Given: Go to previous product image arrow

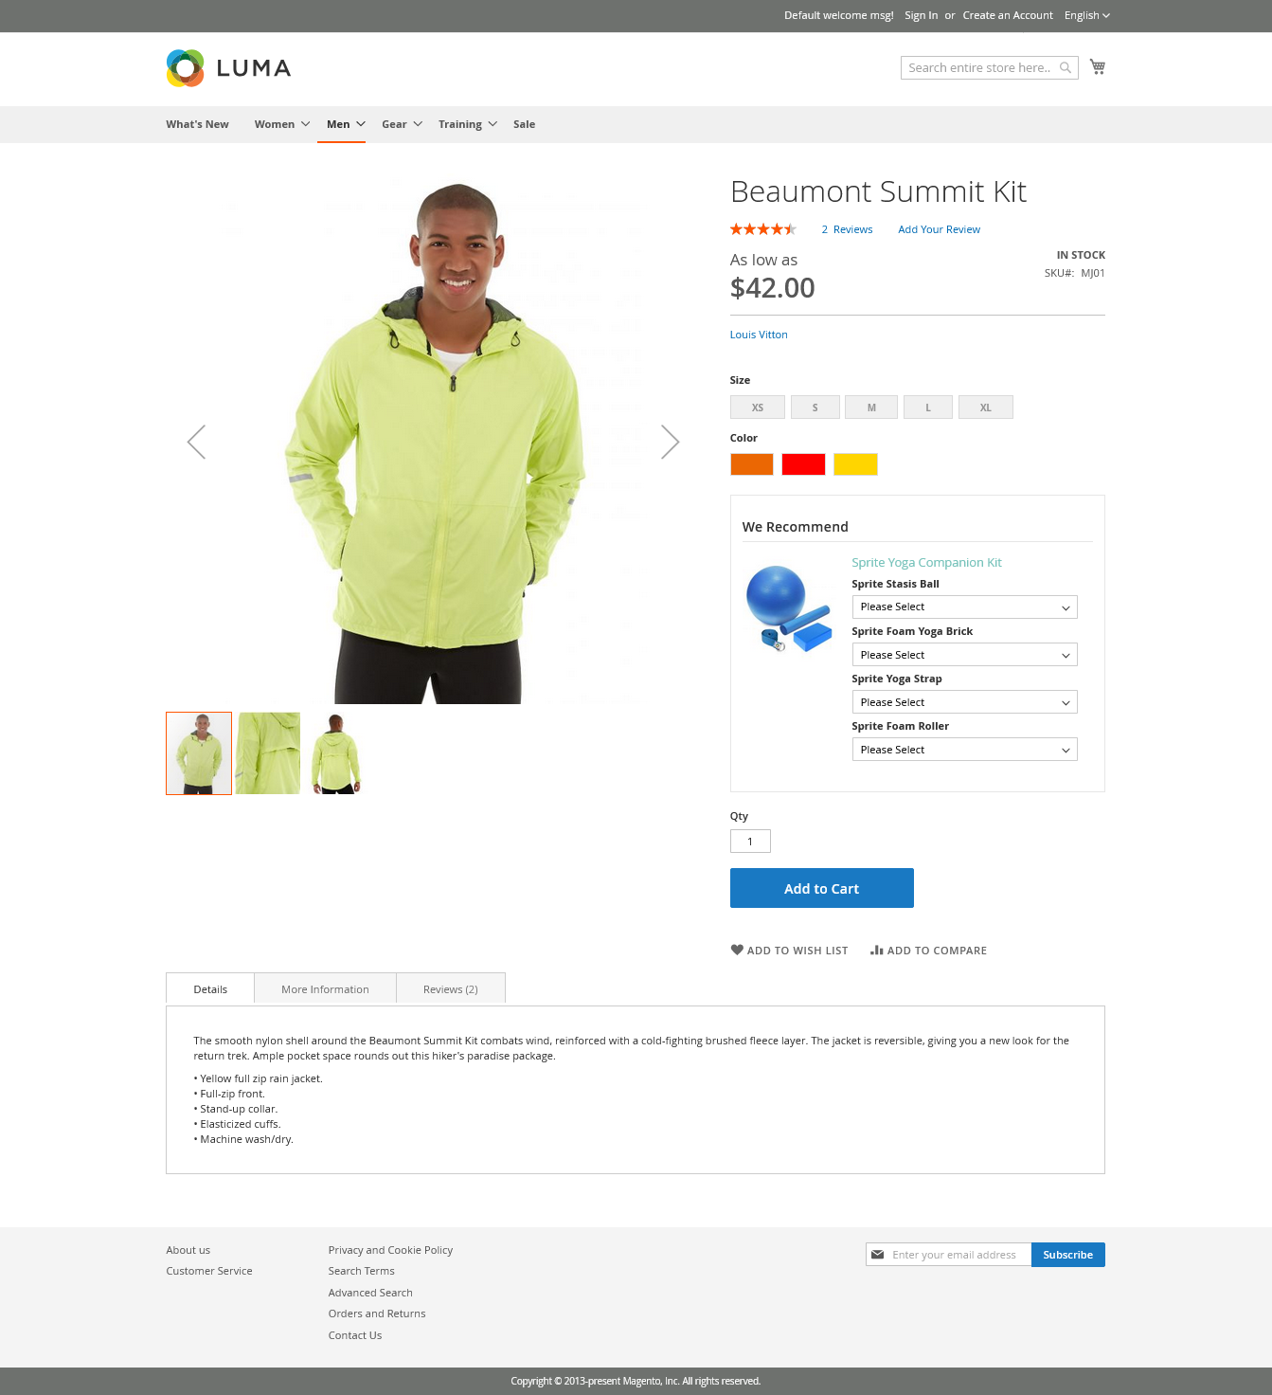Looking at the screenshot, I should pos(196,442).
